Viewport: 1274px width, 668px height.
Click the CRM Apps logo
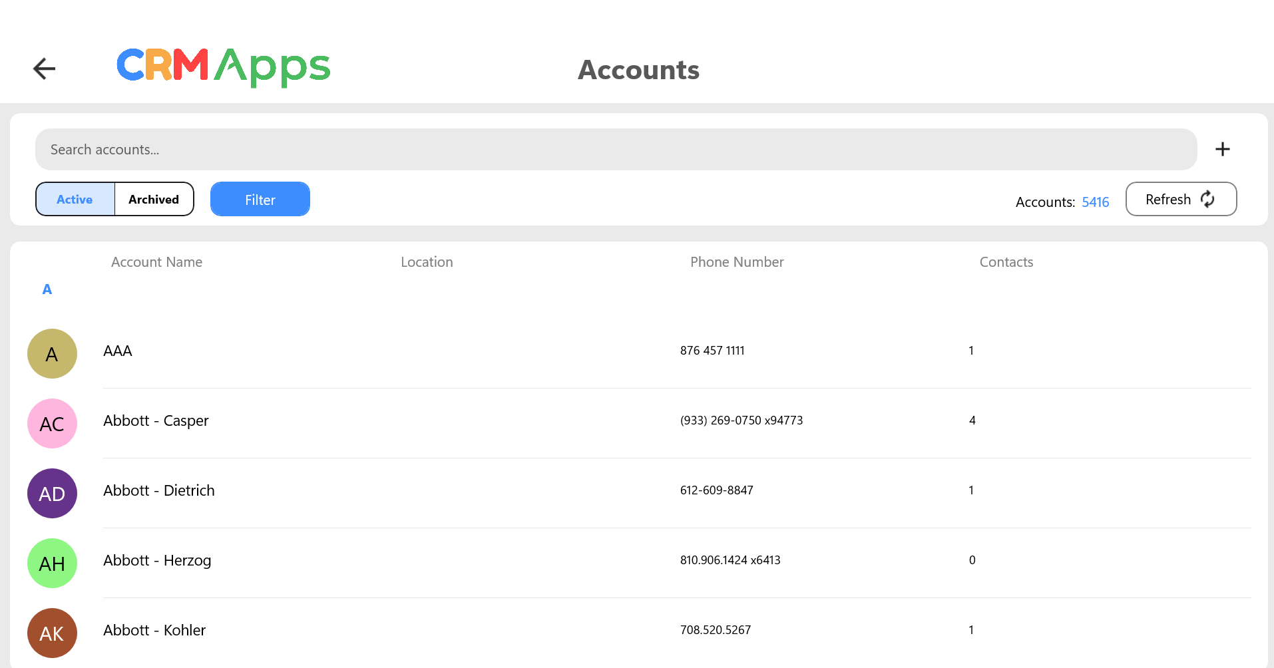click(x=223, y=67)
